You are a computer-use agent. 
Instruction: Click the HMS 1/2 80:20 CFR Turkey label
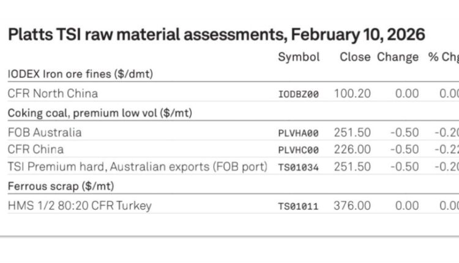tap(80, 206)
